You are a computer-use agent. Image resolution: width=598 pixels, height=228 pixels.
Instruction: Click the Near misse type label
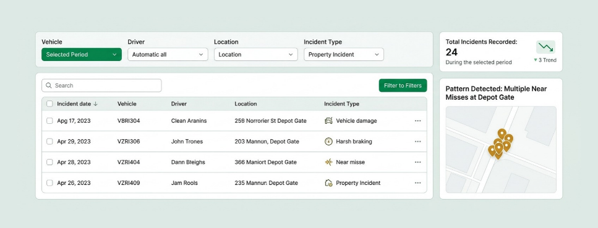coord(350,162)
